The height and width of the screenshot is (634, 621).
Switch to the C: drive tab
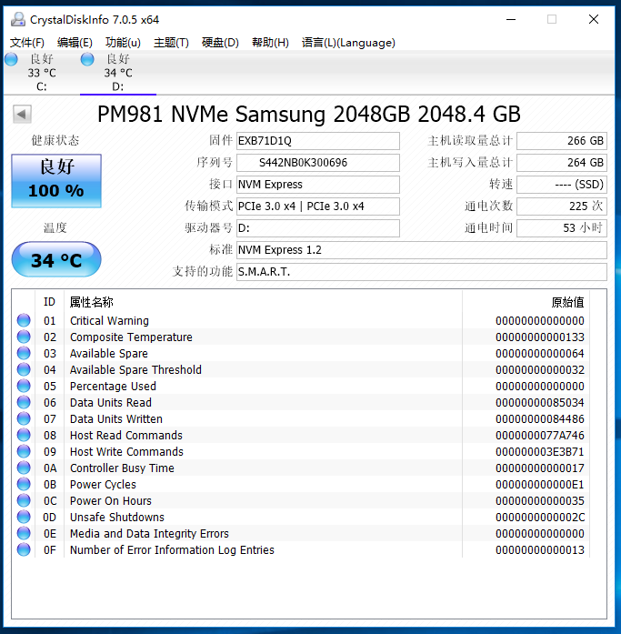(42, 73)
